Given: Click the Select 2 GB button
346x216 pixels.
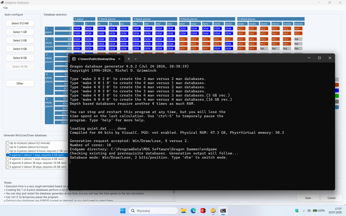Looking at the screenshot, I should click(x=20, y=40).
